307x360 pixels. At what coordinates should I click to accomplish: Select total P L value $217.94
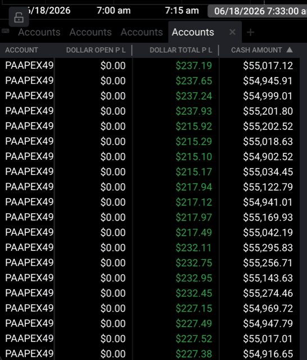coord(194,187)
